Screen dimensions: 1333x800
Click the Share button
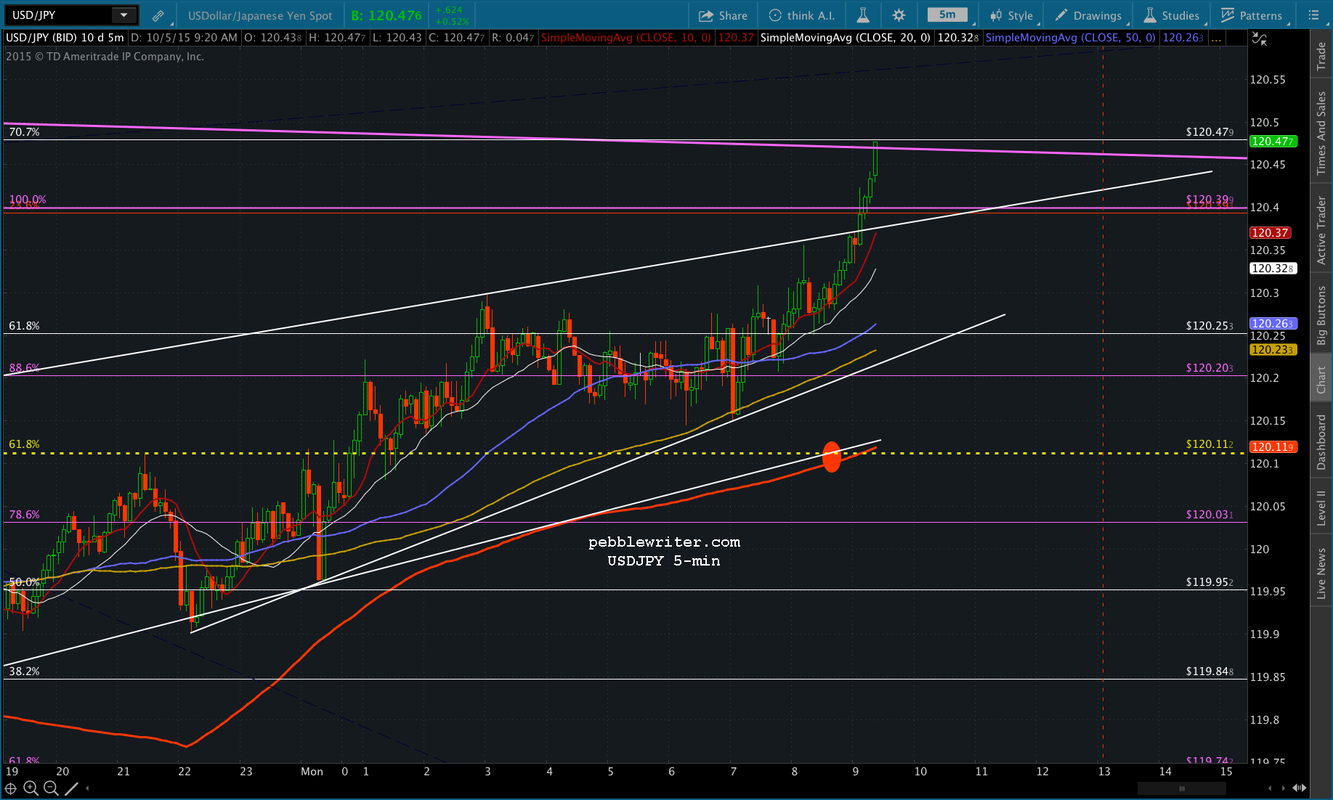coord(723,15)
